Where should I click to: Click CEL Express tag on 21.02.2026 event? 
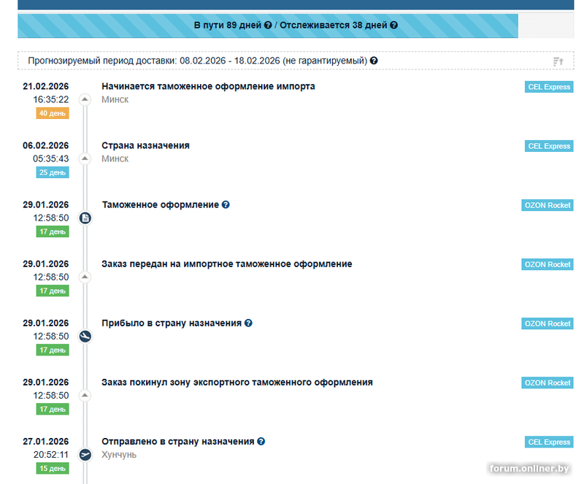549,87
